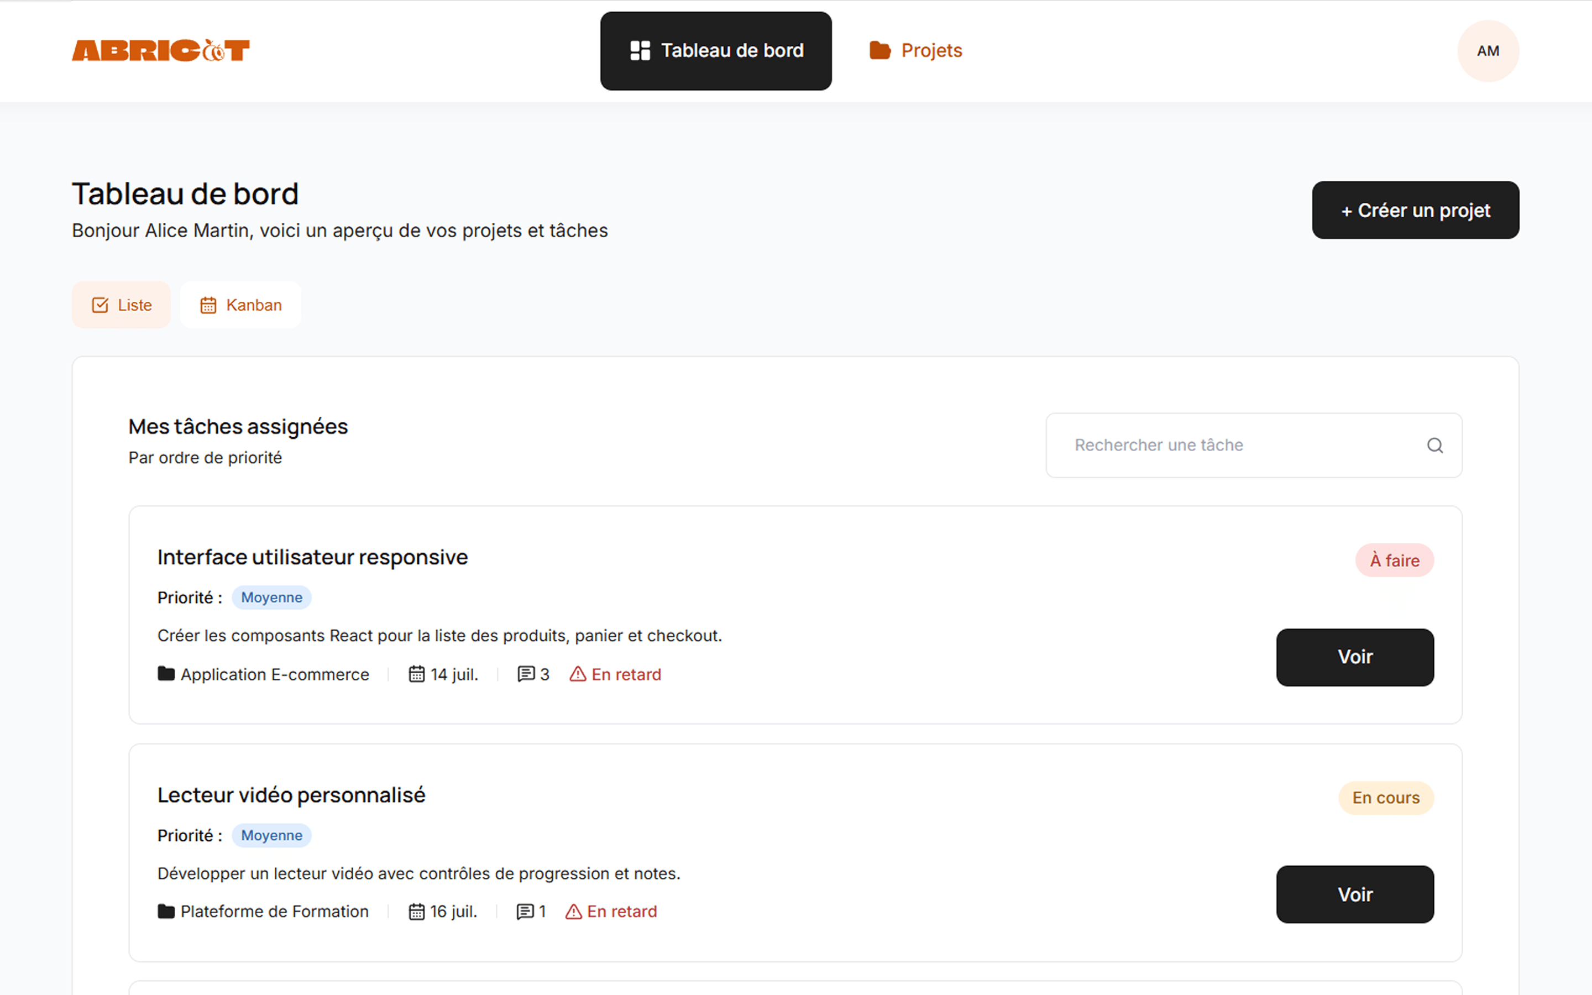The height and width of the screenshot is (995, 1592).
Task: Click calendar icon beside 16 juil.
Action: pyautogui.click(x=416, y=912)
